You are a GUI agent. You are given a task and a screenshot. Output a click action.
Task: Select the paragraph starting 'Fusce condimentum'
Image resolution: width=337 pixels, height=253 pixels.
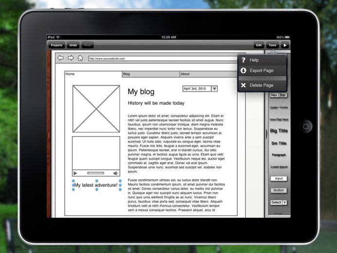(176, 195)
